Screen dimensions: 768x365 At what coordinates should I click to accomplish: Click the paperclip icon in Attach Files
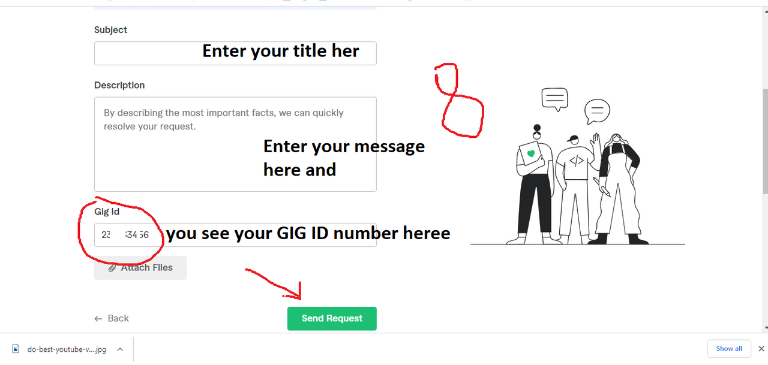[112, 268]
